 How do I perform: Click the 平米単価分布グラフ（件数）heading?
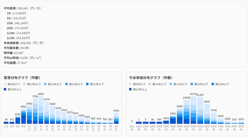[x=151, y=78]
